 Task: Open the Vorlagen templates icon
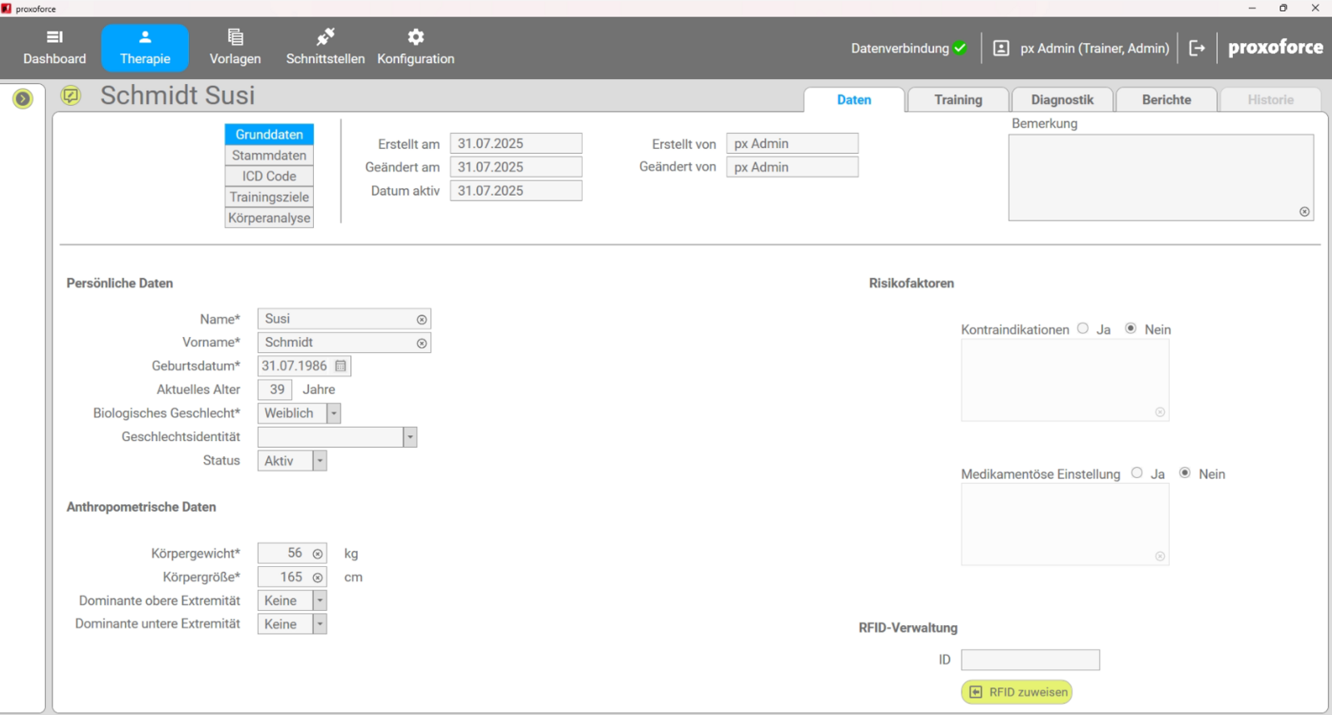(235, 37)
